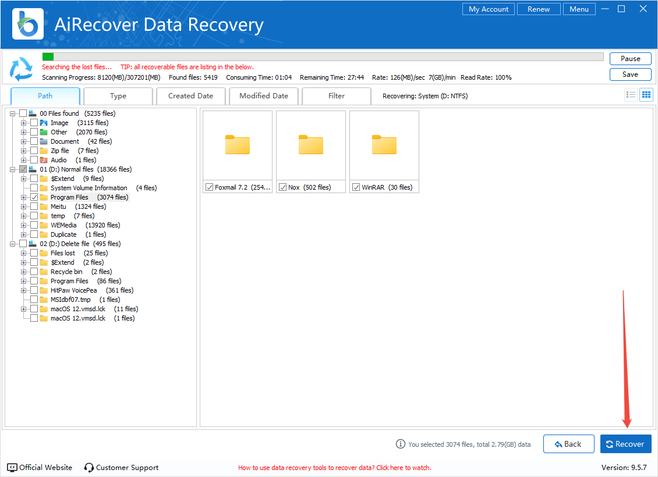Switch to grid thumbnail view icon
658x477 pixels.
(646, 95)
